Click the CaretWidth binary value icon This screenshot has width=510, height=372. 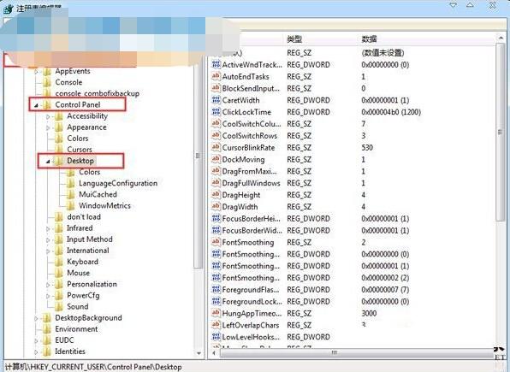click(216, 100)
